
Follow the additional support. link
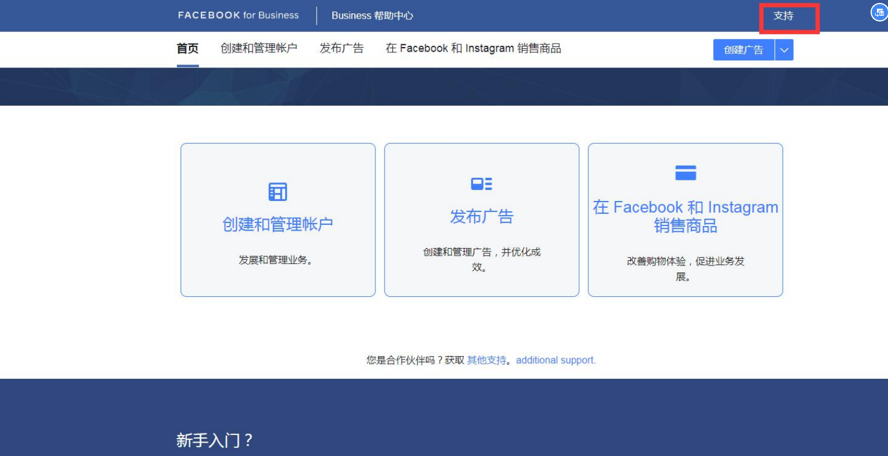[556, 360]
